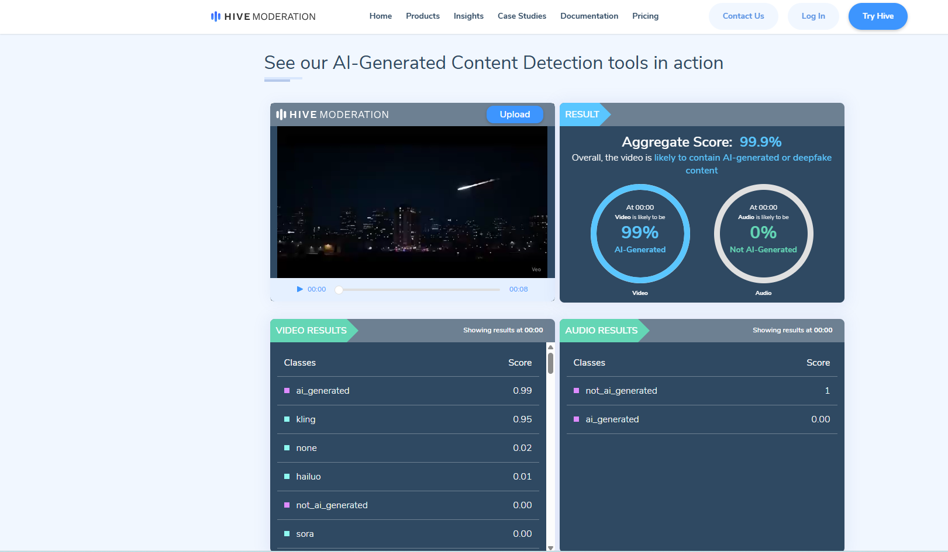Click the video seek slider handle
Viewport: 948px width, 552px height.
coord(339,290)
